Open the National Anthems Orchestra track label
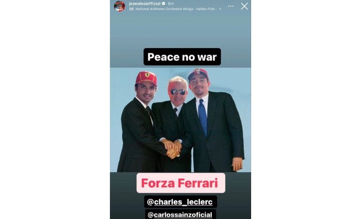Screen dimensions: 361x219 [x=176, y=9]
